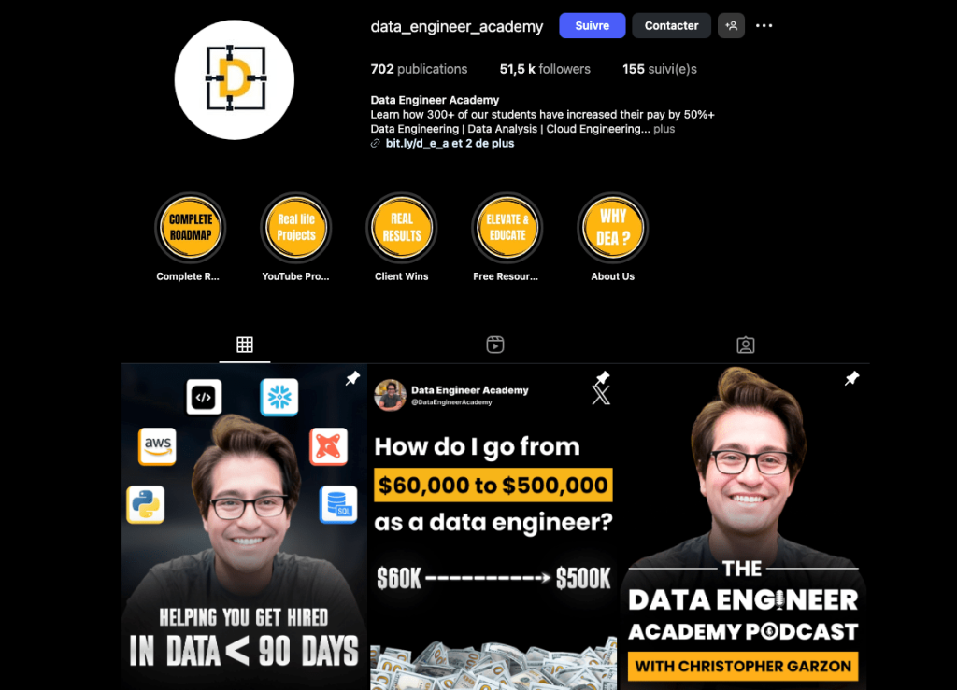Open the Real Results highlight circle

(x=402, y=228)
